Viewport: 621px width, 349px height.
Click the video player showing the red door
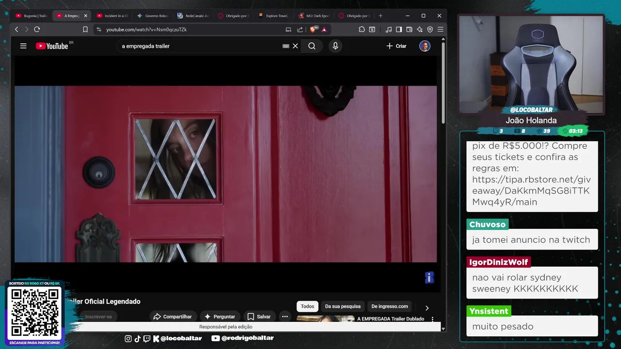226,174
